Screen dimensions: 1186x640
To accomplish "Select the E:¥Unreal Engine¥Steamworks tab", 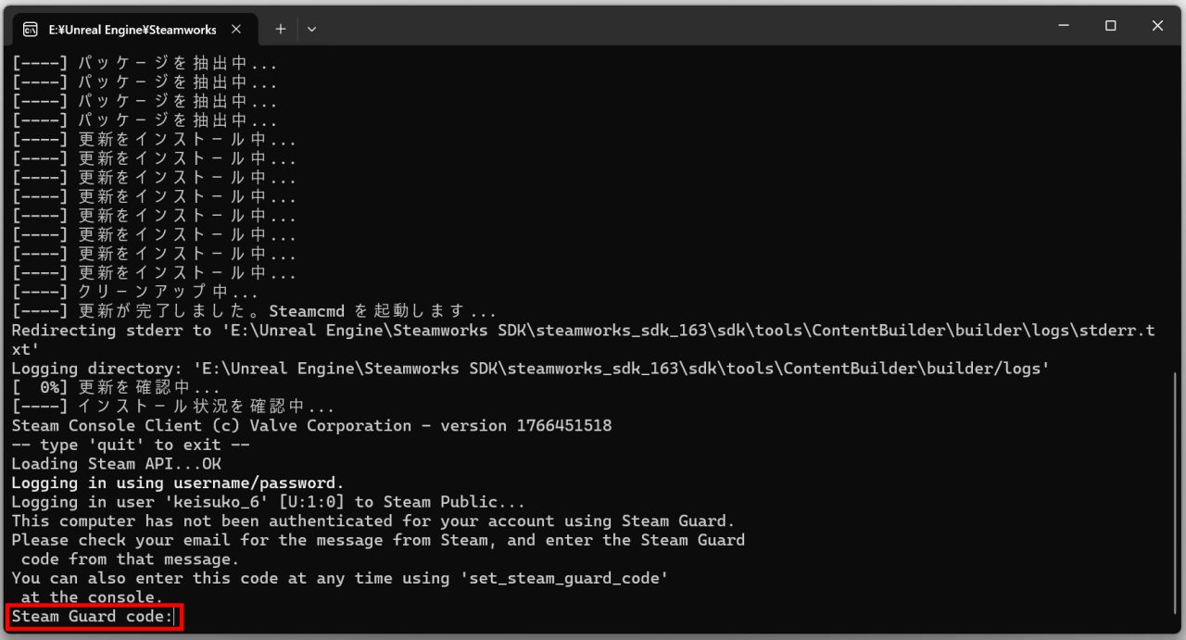I will pos(132,29).
